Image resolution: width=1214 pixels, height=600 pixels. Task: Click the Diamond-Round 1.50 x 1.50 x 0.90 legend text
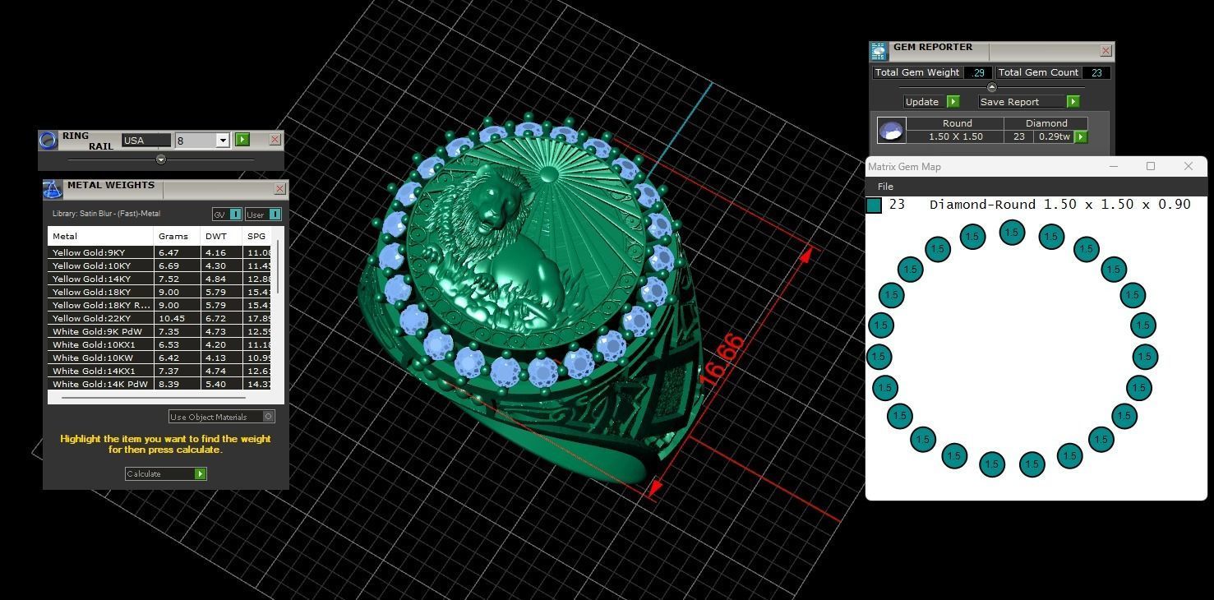click(1059, 205)
